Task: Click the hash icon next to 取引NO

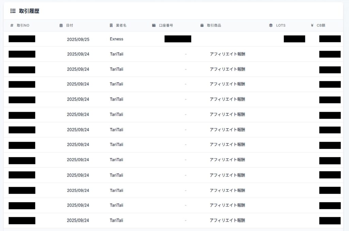Action: pos(12,26)
